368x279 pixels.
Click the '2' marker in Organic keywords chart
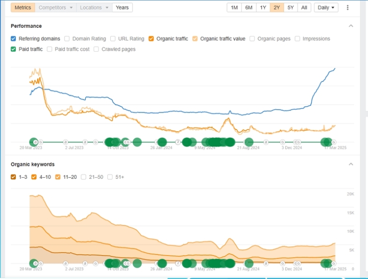click(178, 263)
